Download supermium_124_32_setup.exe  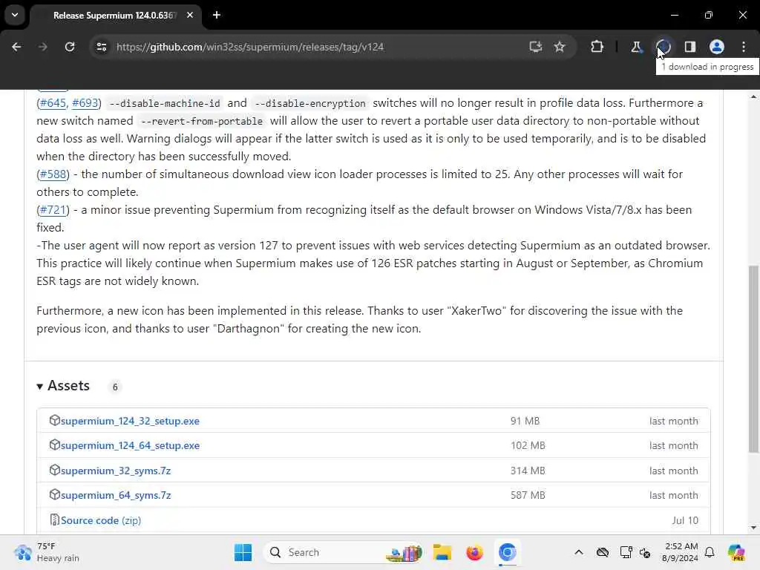[x=130, y=422]
